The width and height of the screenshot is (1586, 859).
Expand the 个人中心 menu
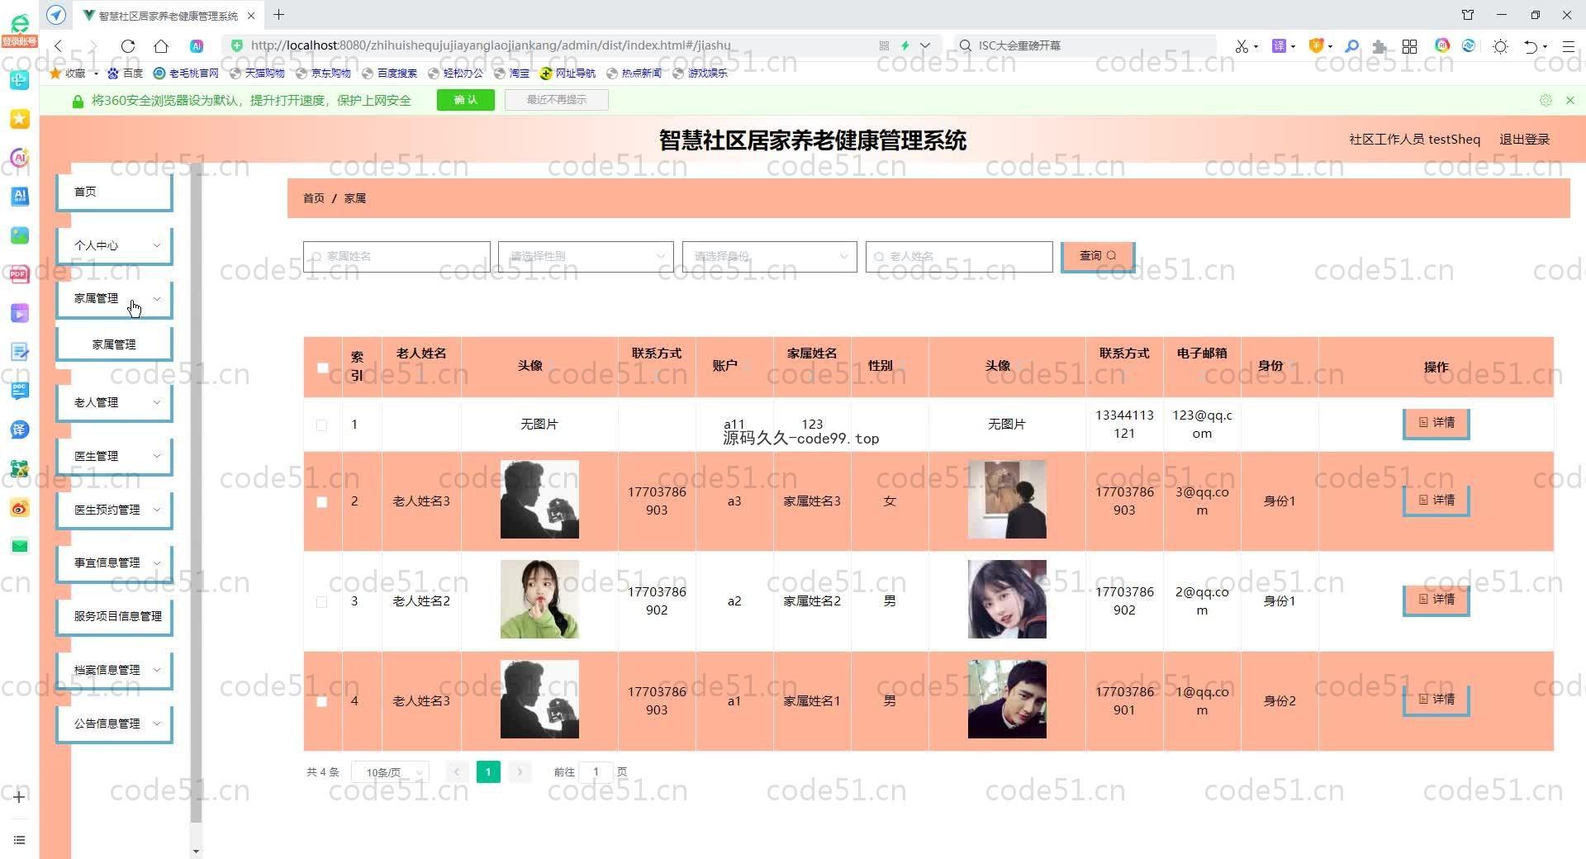[114, 245]
